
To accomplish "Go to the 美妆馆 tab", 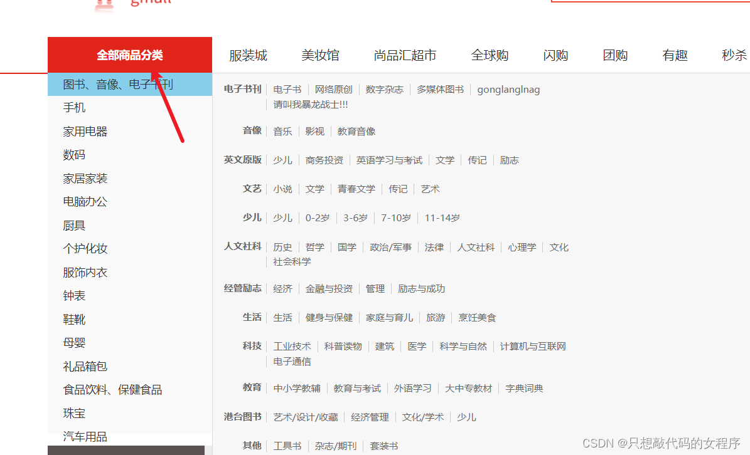I will [x=320, y=55].
